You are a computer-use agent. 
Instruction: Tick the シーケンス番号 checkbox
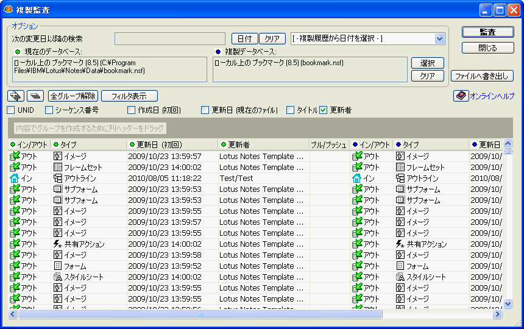click(49, 110)
